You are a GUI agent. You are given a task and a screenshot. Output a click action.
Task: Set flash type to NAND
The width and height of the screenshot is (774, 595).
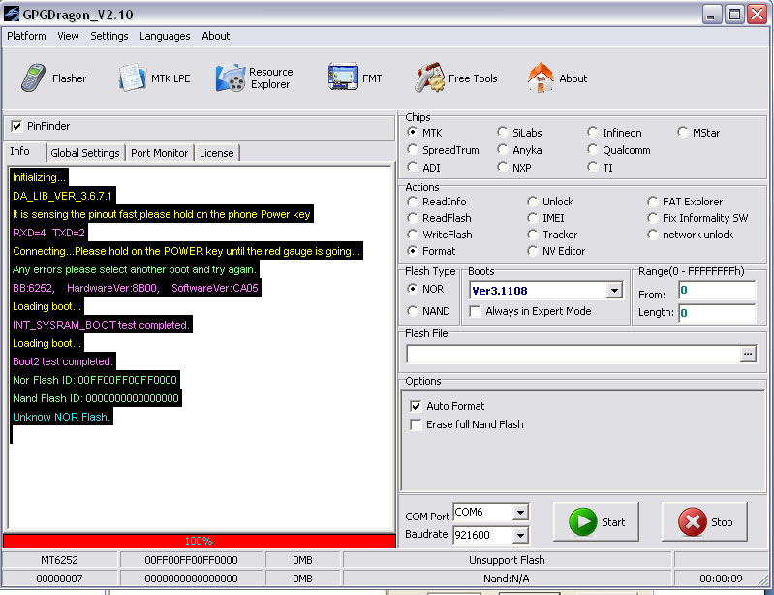412,311
